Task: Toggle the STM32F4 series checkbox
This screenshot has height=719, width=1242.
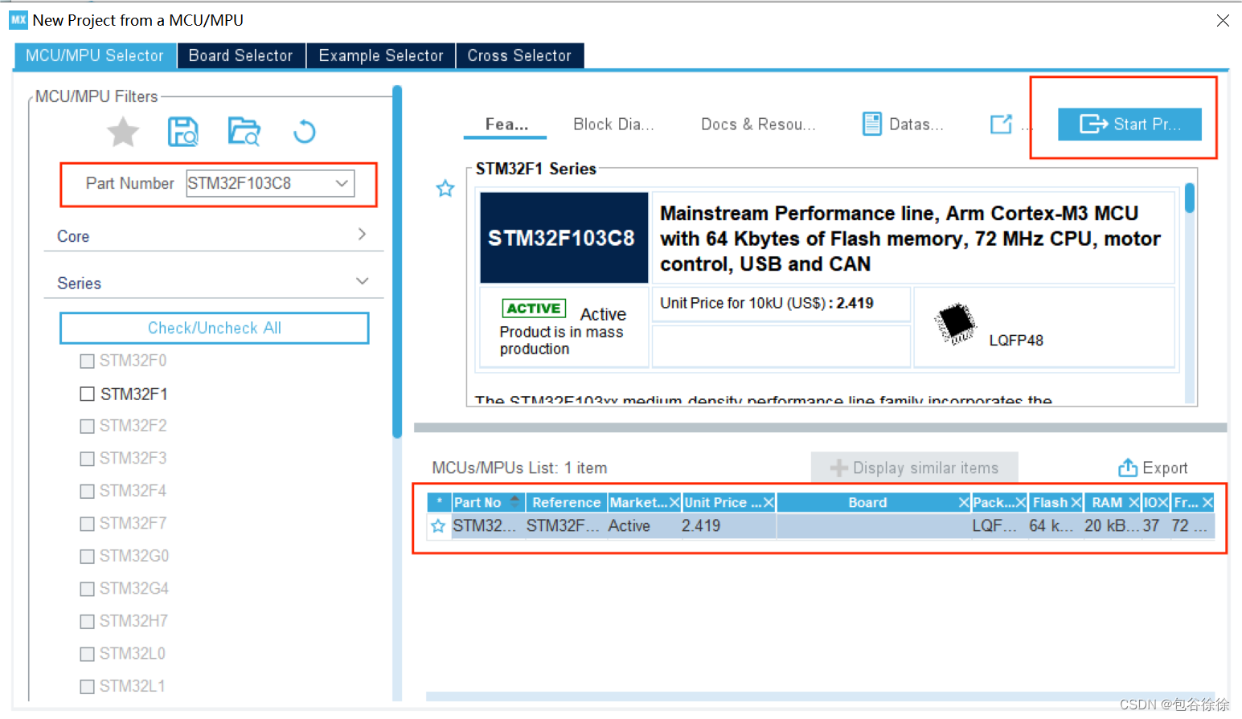Action: coord(88,492)
